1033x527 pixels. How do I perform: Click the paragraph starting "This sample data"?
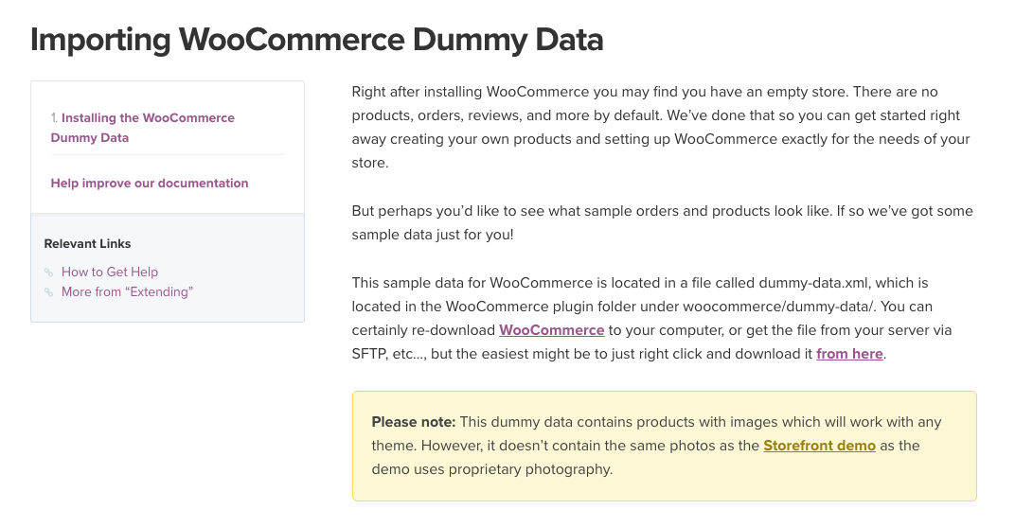[652, 319]
